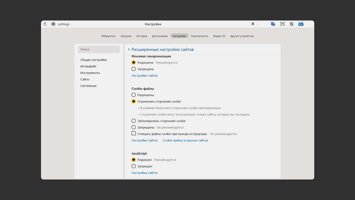Select Запрещены under Cookie-файлы
Image resolution: width=355 pixels, height=200 pixels.
point(133,127)
